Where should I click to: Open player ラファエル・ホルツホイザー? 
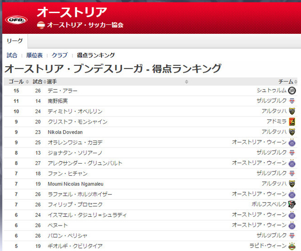point(80,194)
